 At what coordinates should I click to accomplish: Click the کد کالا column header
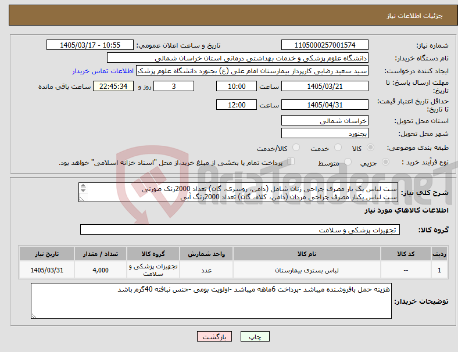point(406,254)
